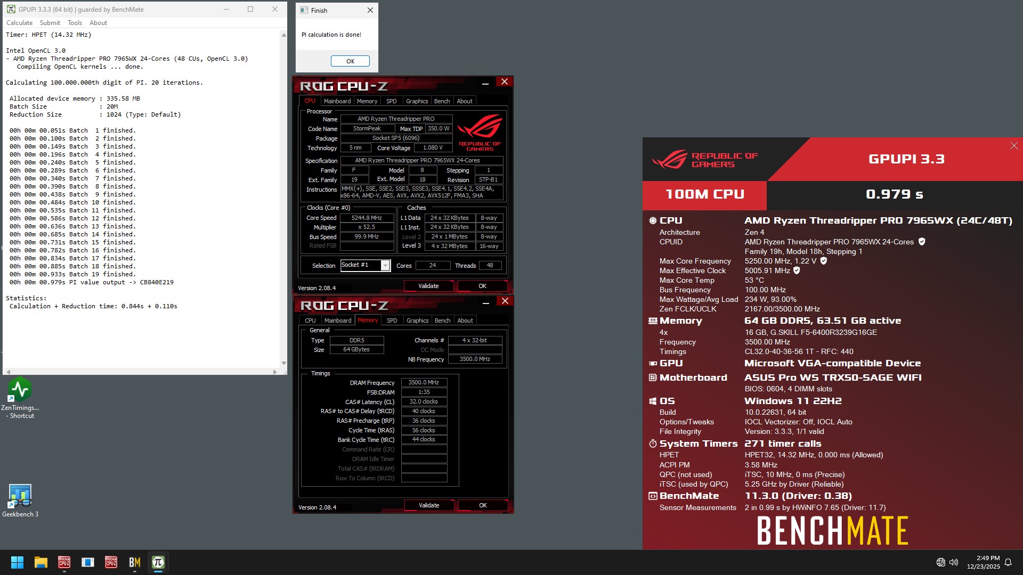Screen dimensions: 1023x575
Task: Click the Finish dialog window icon
Action: [x=304, y=10]
